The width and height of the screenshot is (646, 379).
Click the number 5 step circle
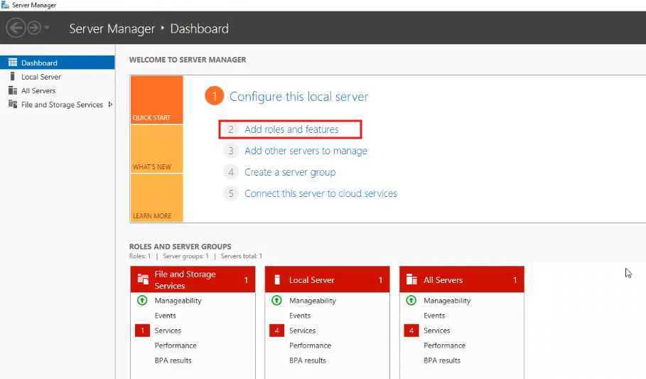coord(231,193)
